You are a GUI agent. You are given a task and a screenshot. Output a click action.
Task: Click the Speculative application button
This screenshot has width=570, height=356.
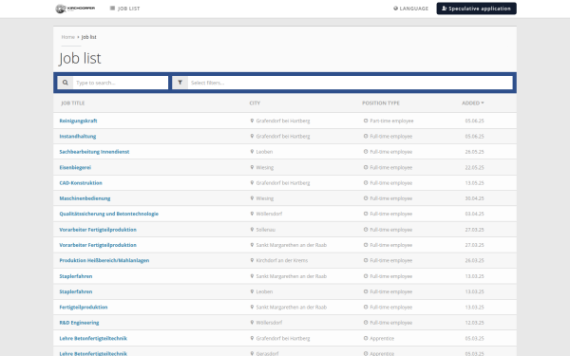coord(476,9)
